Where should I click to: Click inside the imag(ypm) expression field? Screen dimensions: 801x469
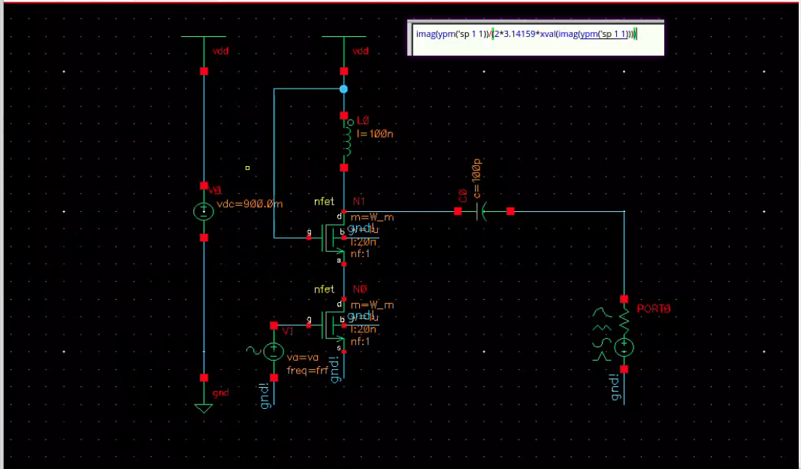point(526,34)
